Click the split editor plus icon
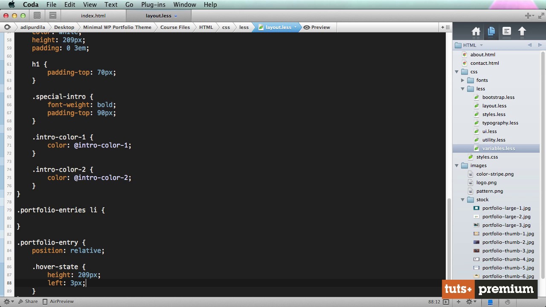546x307 pixels. (442, 27)
